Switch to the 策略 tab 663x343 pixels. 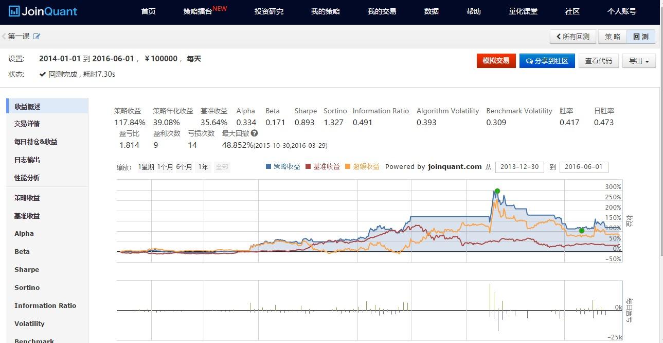[612, 37]
